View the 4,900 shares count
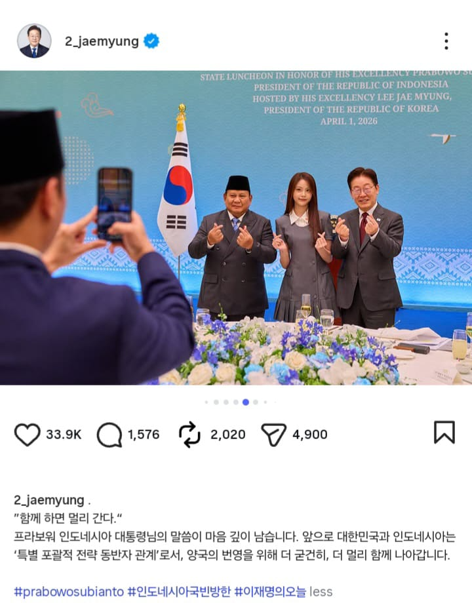 tap(310, 435)
